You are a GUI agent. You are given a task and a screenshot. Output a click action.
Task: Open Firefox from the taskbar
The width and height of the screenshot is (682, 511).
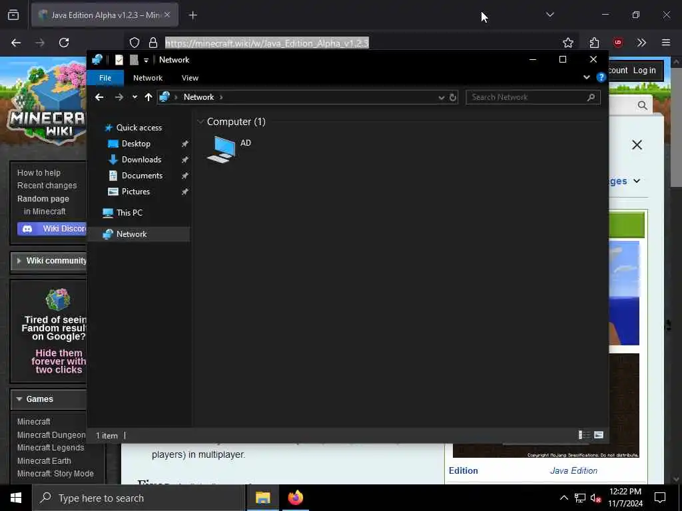tap(295, 498)
